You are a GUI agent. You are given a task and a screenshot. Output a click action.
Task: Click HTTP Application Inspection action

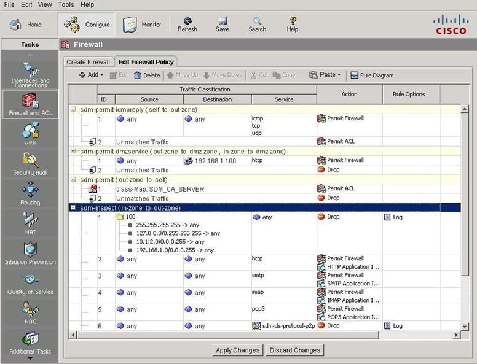349,267
